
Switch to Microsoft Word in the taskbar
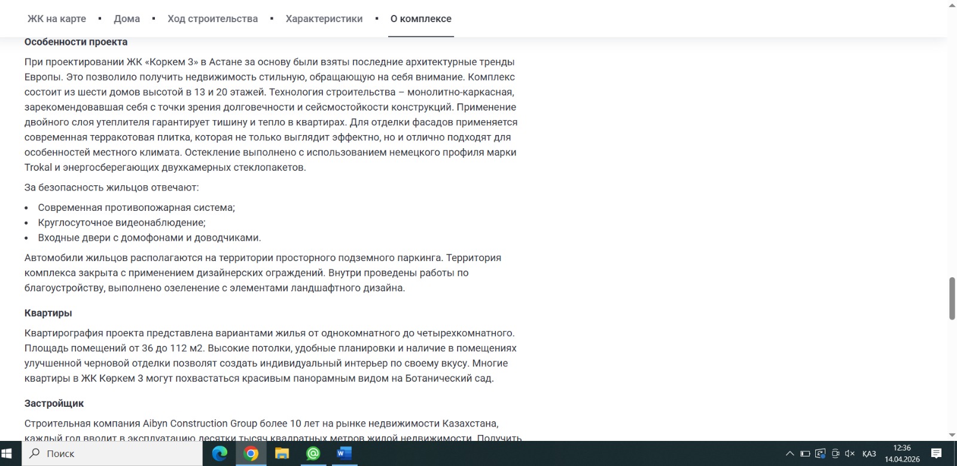pos(344,454)
